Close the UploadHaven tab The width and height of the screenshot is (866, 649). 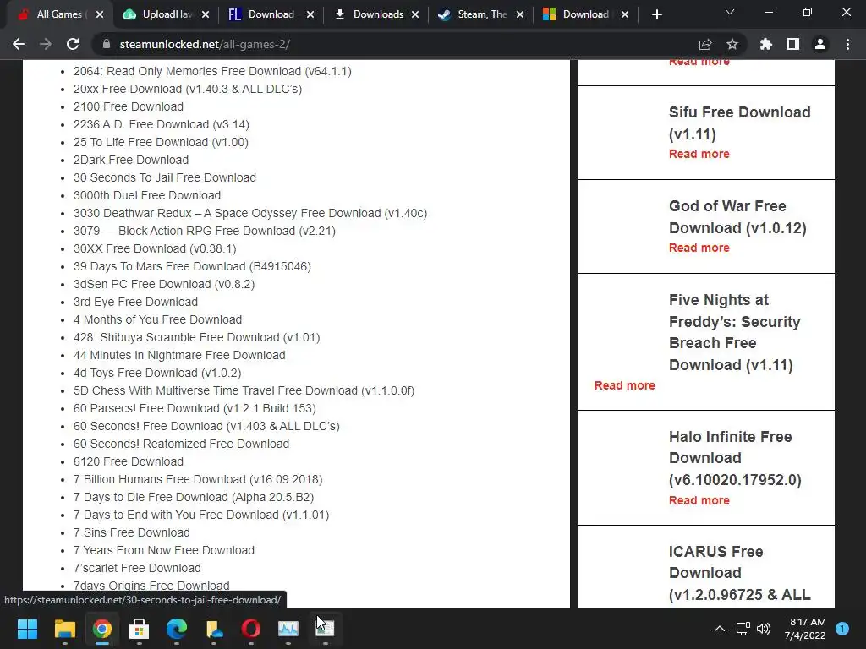206,14
